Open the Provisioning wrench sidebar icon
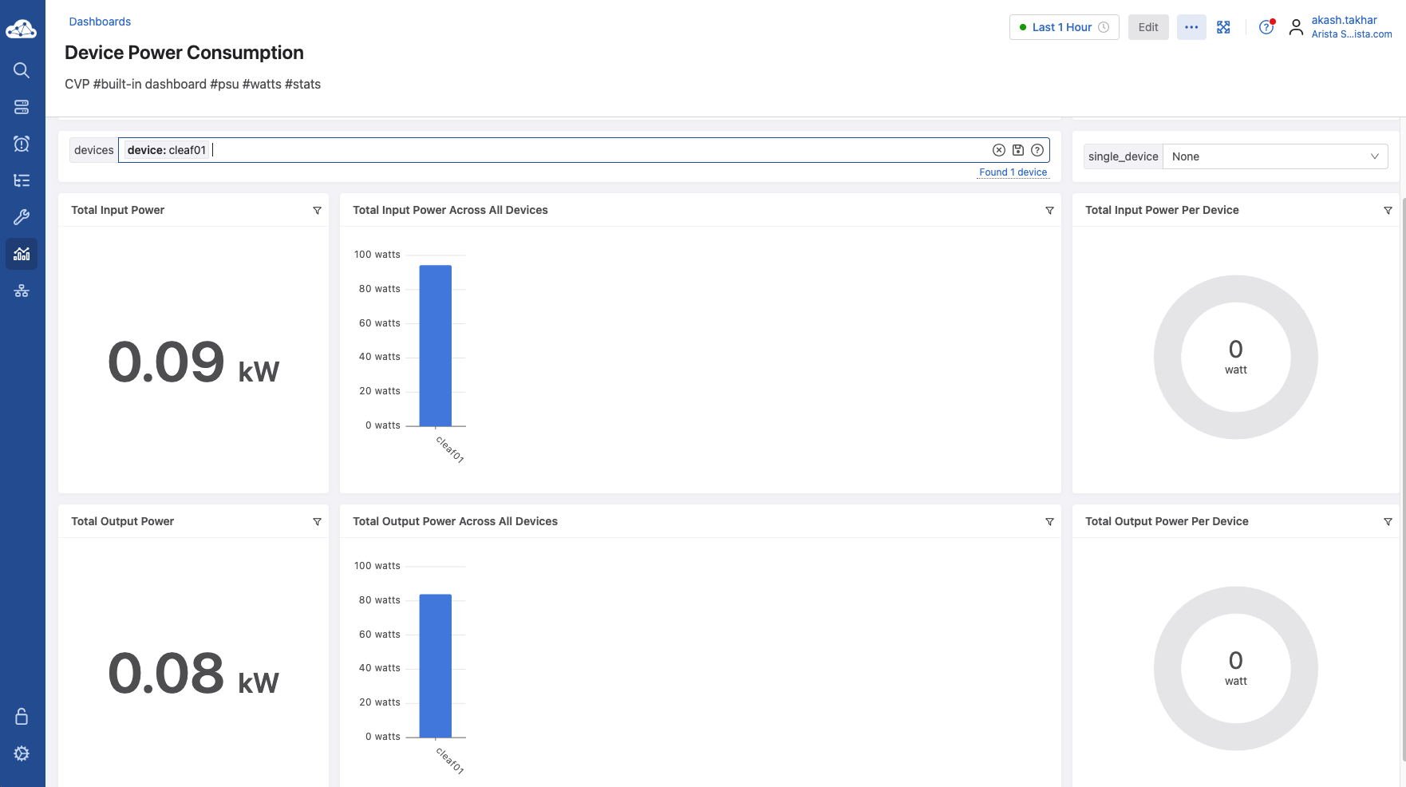The image size is (1406, 787). [x=22, y=217]
